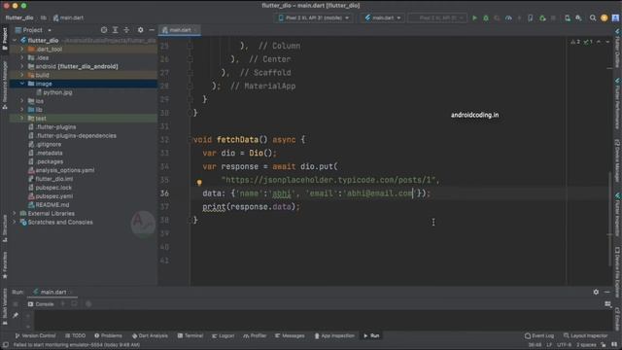This screenshot has width=622, height=350.
Task: Click the hot reload lightning icon in Run panel
Action: click(x=62, y=304)
